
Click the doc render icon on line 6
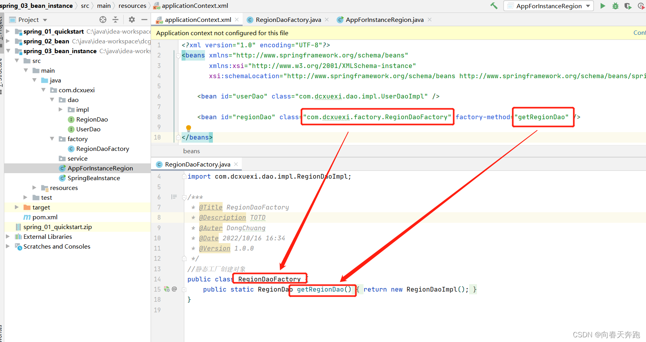[x=174, y=197]
